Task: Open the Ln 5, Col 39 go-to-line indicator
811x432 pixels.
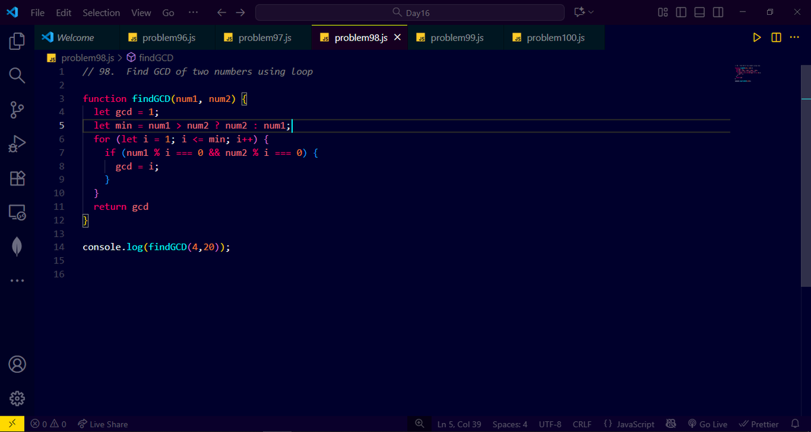Action: (459, 425)
